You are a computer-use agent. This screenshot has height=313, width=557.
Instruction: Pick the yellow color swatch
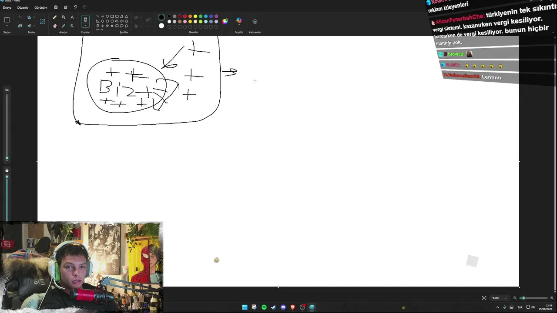click(195, 17)
